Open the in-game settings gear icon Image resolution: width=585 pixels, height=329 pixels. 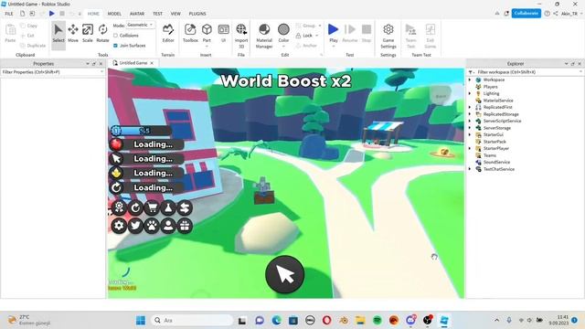(119, 226)
